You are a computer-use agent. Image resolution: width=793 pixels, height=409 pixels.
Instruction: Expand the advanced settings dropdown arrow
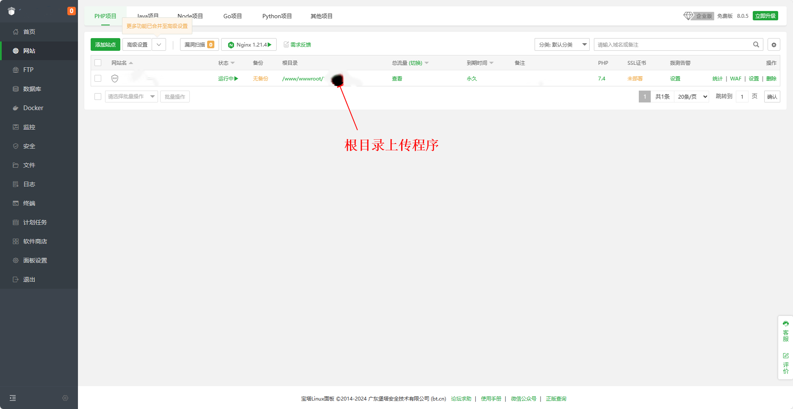(159, 44)
